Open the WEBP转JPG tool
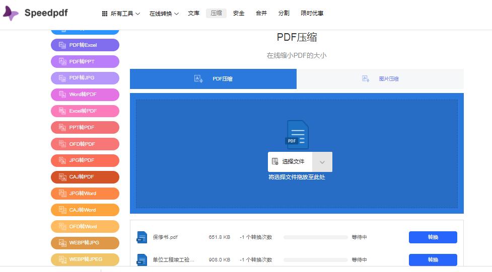 [x=85, y=242]
